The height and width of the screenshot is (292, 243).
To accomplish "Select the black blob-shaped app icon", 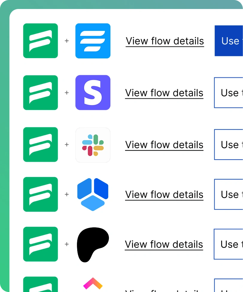I will 93,245.
